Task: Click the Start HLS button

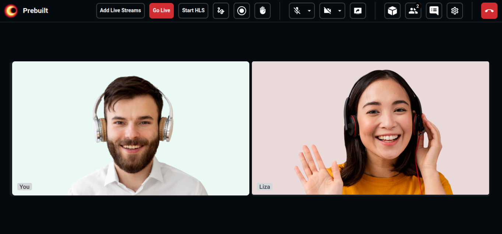Action: (x=193, y=11)
